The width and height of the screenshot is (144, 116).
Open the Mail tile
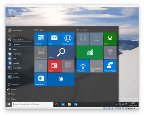coord(54,39)
